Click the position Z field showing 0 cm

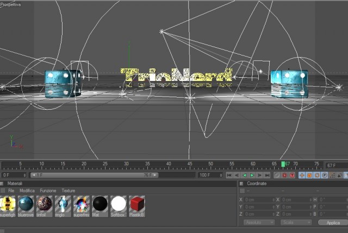[259, 215]
